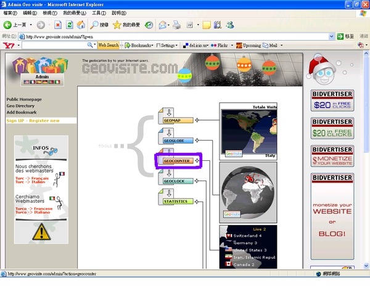370x289 pixels.
Task: Open the Flickr dropdown arrow
Action: pyautogui.click(x=232, y=45)
